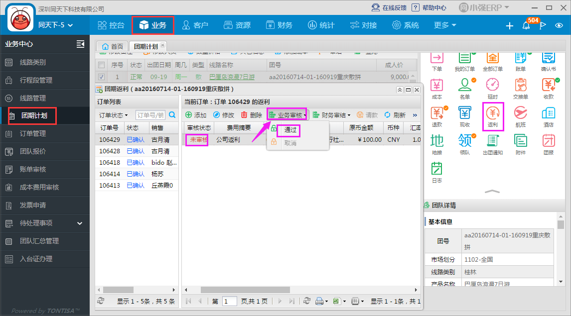Open the 日志 log icon
This screenshot has height=316, width=571.
pyautogui.click(x=436, y=172)
